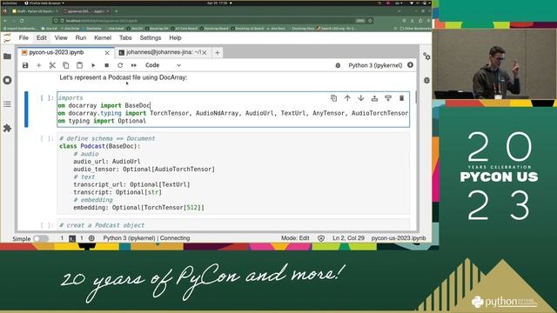Interrupt the kernel with stop button
This screenshot has height=313, width=557.
[x=106, y=65]
